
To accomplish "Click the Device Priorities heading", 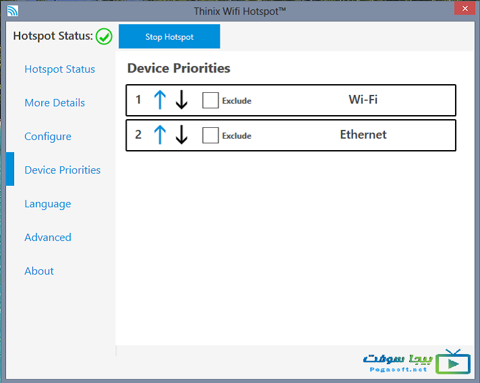I will [179, 68].
